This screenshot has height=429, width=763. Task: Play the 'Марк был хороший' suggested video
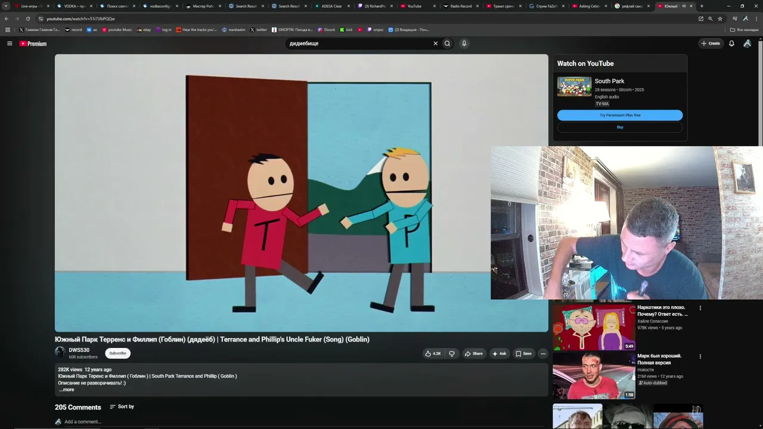coord(594,375)
